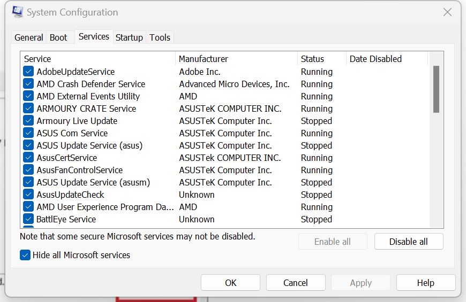Select the ARMOURY CRATE Service name
Image resolution: width=466 pixels, height=302 pixels.
point(86,109)
